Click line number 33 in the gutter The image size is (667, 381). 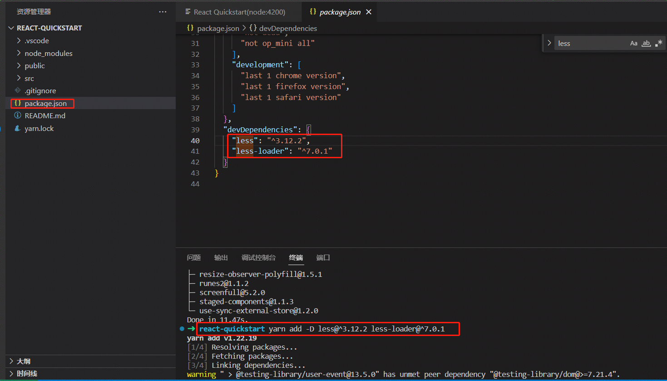click(195, 65)
